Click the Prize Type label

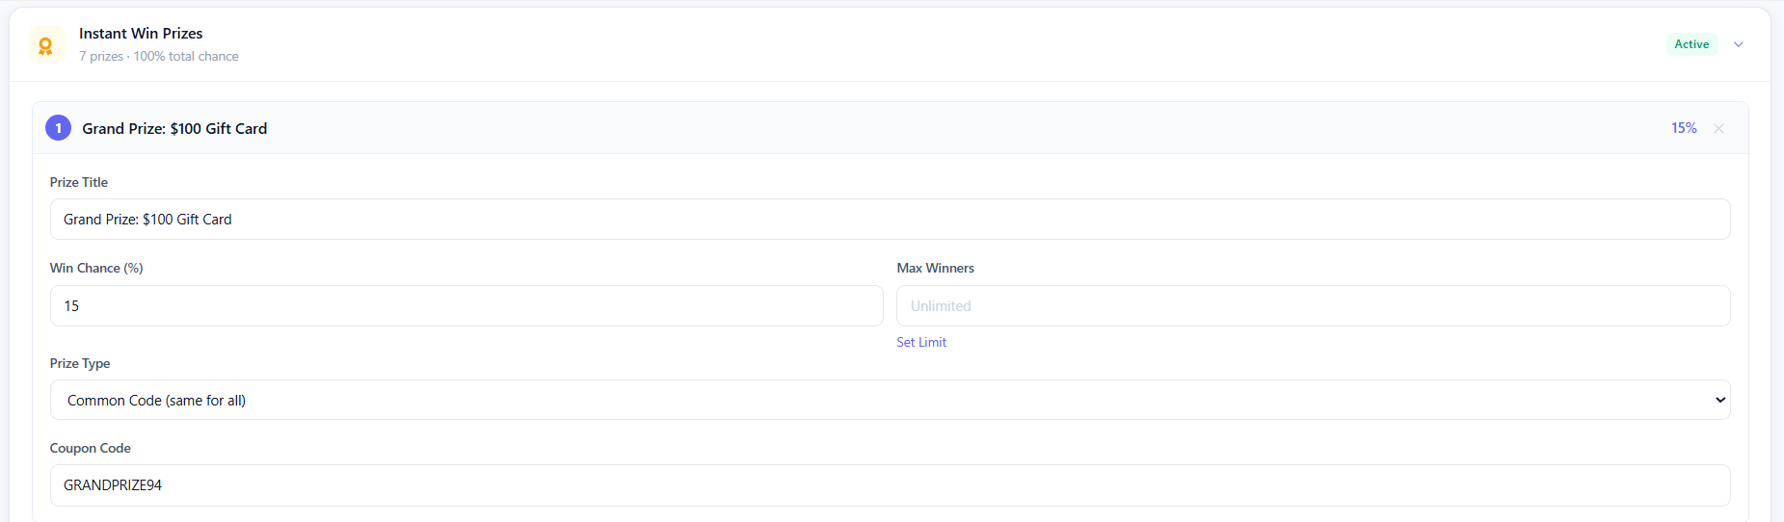[80, 363]
